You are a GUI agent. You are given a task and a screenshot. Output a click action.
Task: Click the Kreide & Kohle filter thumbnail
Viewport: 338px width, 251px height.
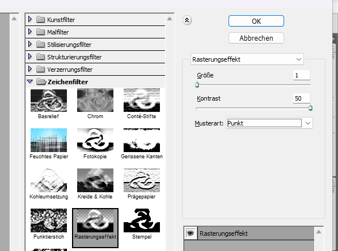(95, 180)
